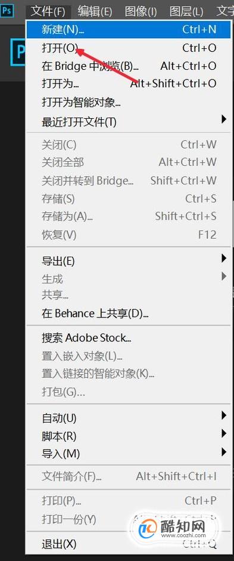Select 打开(O)... menu entry
Viewport: 234px width, 561px height.
click(x=129, y=48)
